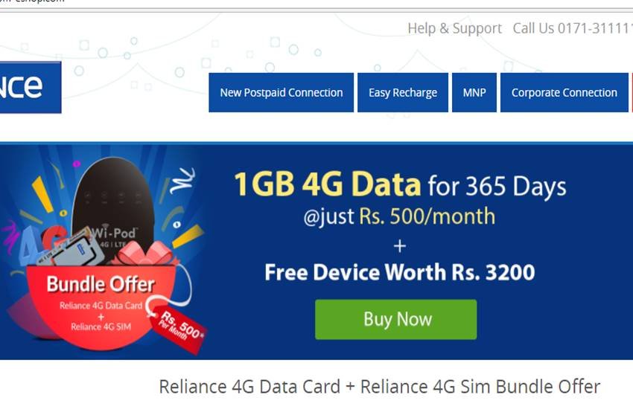Click the Rs. 500/month banner text
This screenshot has height=409, width=633.
click(427, 216)
